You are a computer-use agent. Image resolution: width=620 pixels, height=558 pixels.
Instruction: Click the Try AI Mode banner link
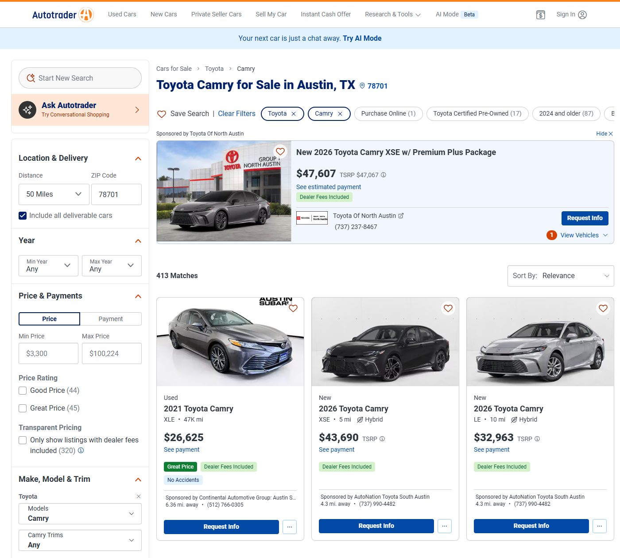(x=362, y=39)
